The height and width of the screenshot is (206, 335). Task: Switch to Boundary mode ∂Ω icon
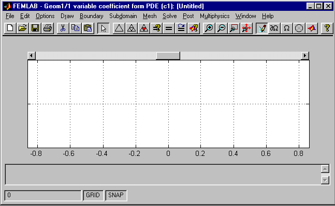tap(274, 28)
